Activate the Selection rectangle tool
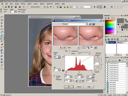 2,29
